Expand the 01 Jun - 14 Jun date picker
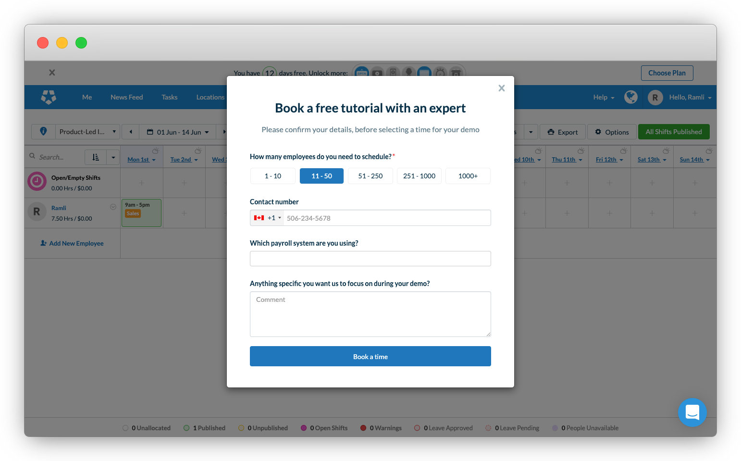741x461 pixels. [x=178, y=132]
